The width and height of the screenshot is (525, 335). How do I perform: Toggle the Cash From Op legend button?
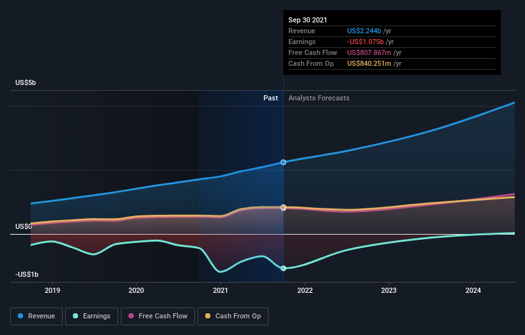pos(233,316)
